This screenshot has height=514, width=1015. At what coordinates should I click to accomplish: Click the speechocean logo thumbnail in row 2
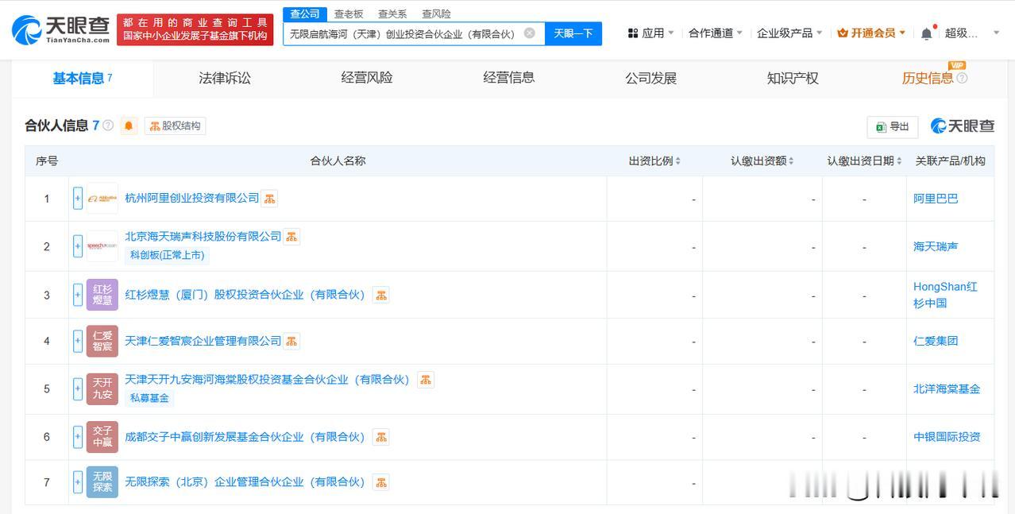[102, 246]
